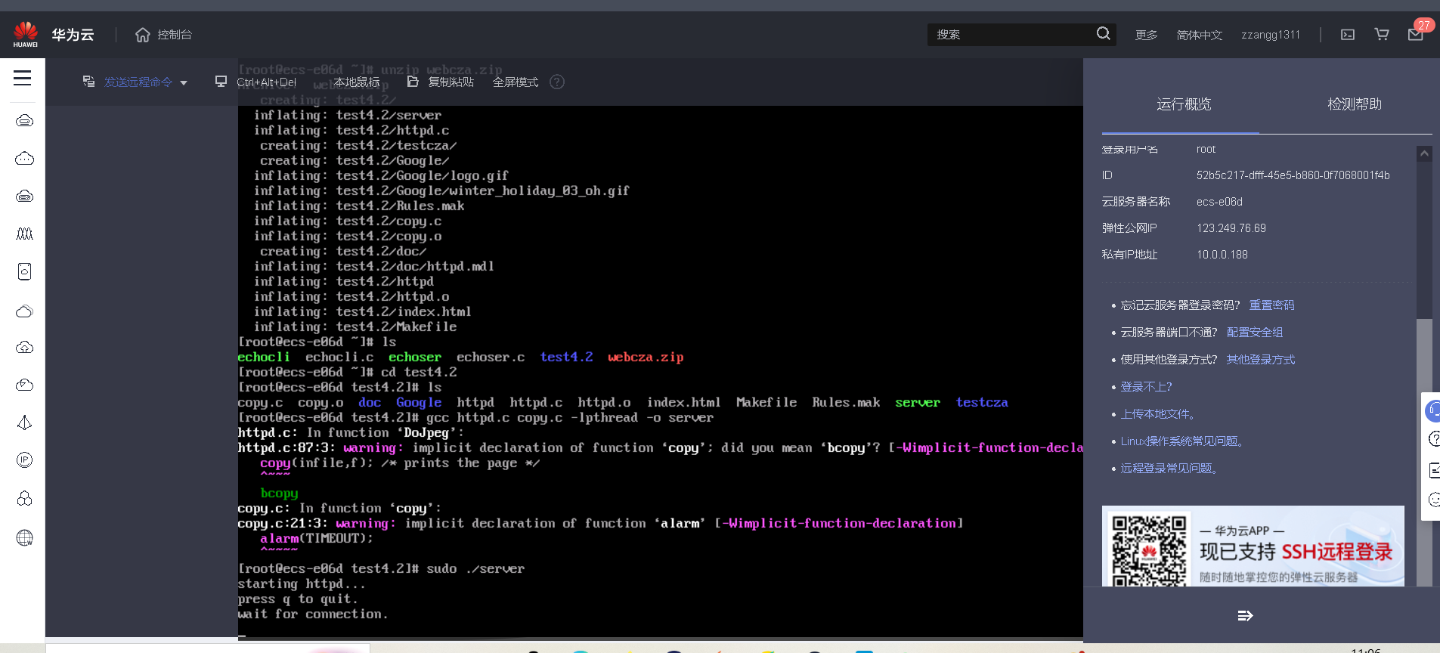The image size is (1440, 653).
Task: Open the floating feedback edit icon
Action: 1434,470
